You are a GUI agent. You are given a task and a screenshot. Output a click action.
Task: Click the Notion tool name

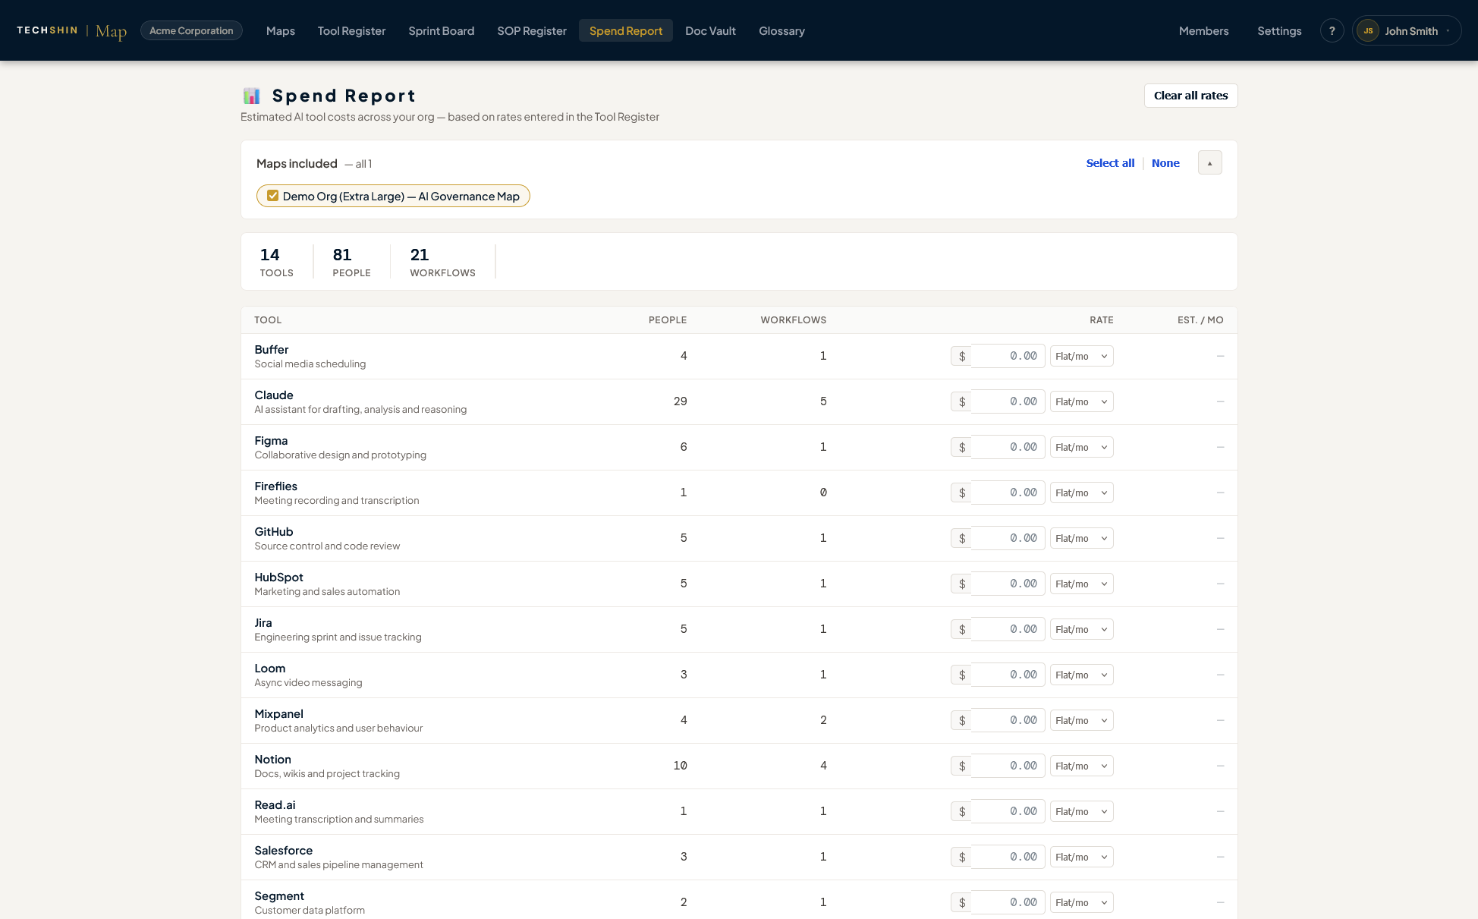[272, 760]
